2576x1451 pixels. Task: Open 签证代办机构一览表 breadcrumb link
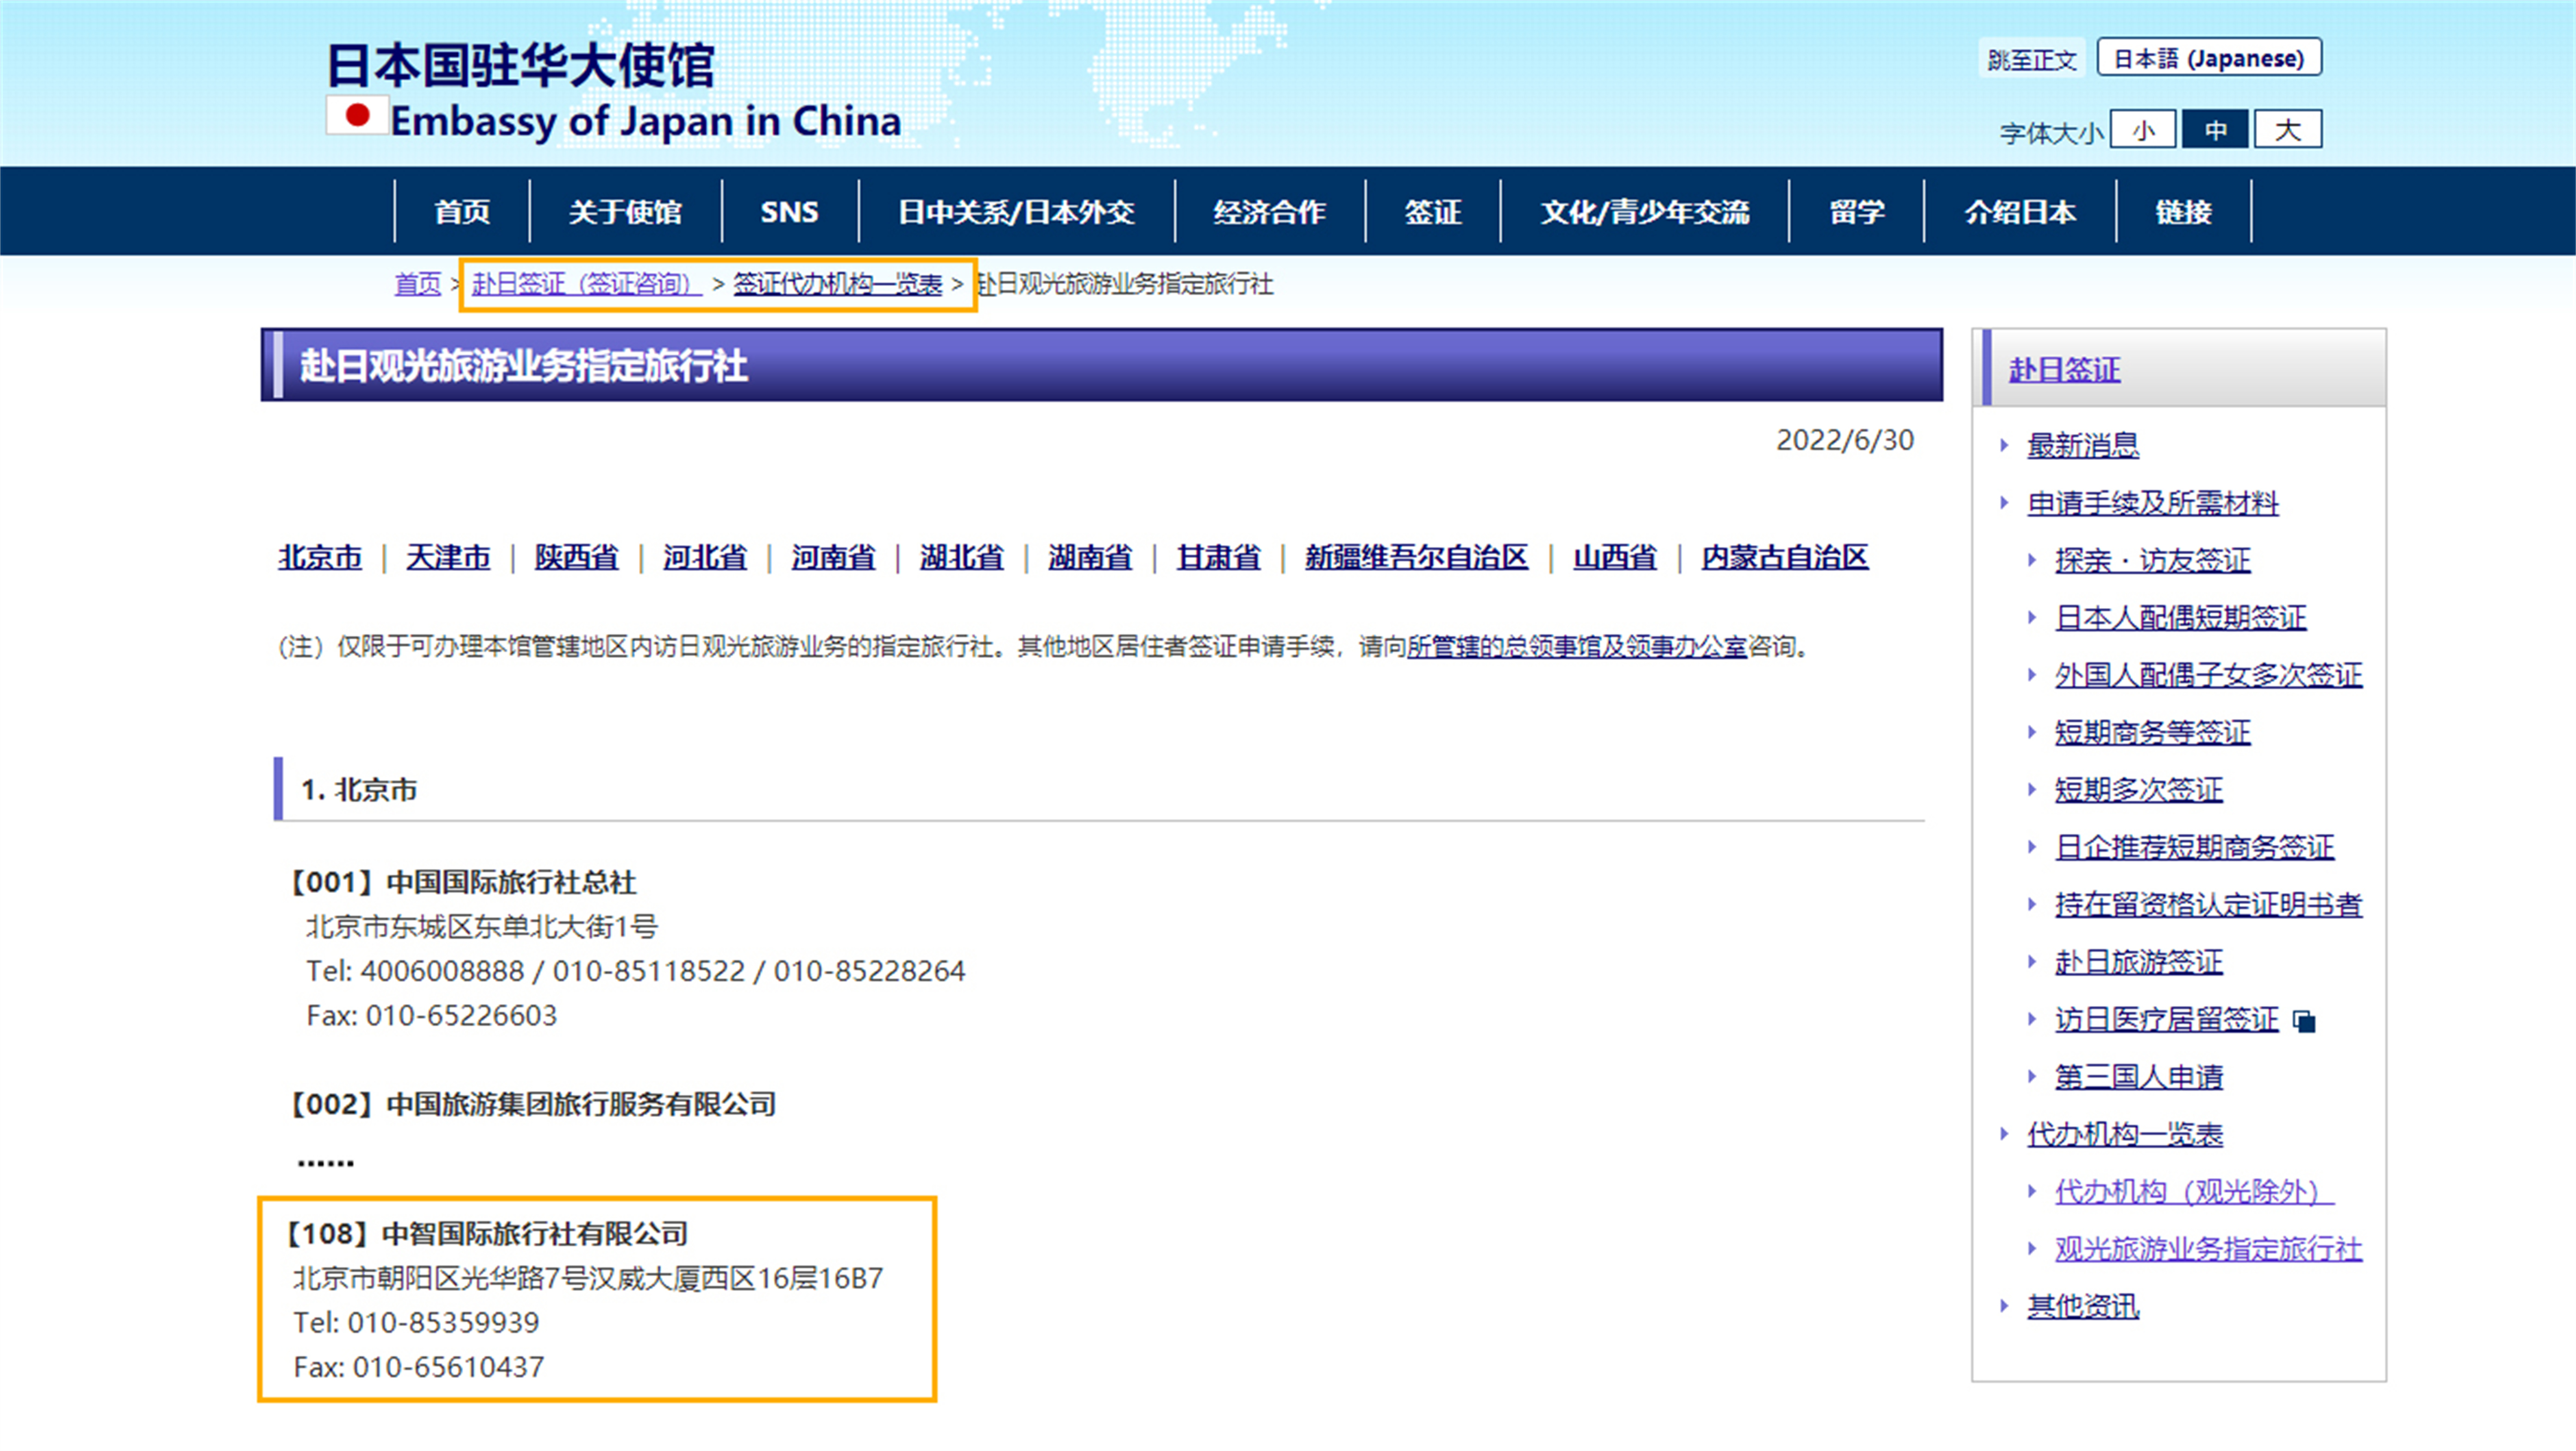[x=837, y=284]
